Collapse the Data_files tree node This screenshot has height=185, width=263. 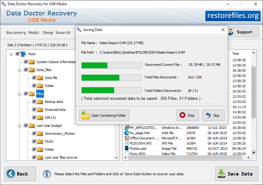pyautogui.click(x=19, y=70)
